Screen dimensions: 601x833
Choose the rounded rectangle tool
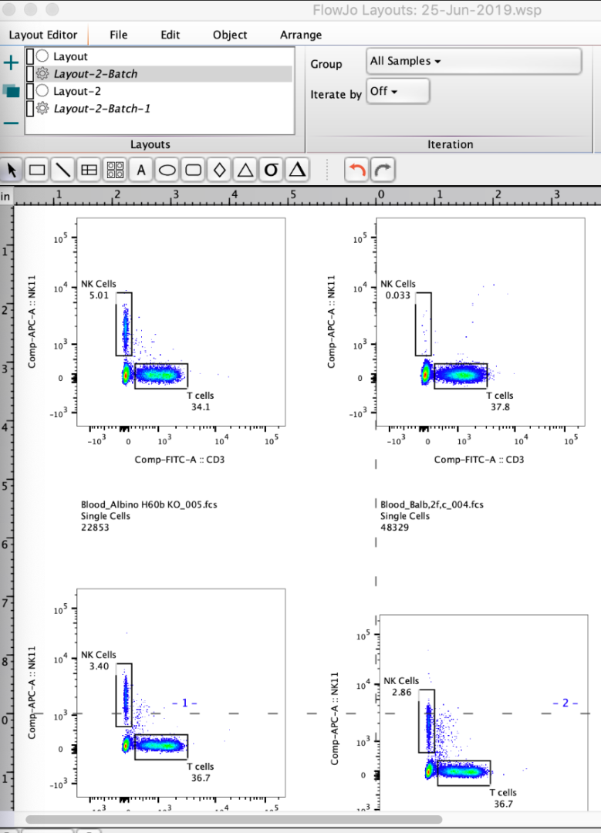coord(193,170)
